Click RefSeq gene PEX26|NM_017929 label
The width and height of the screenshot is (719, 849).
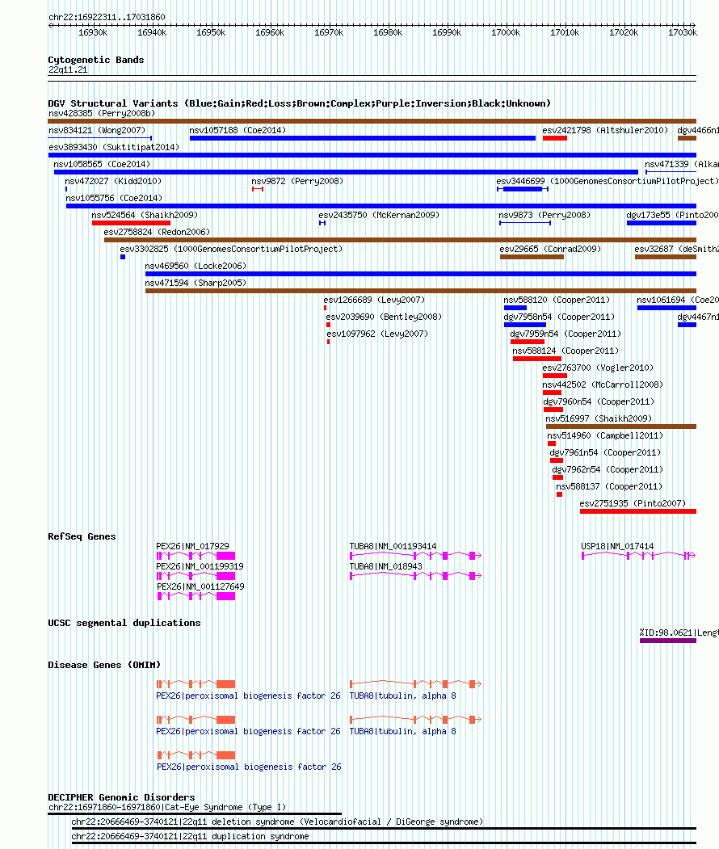[193, 546]
